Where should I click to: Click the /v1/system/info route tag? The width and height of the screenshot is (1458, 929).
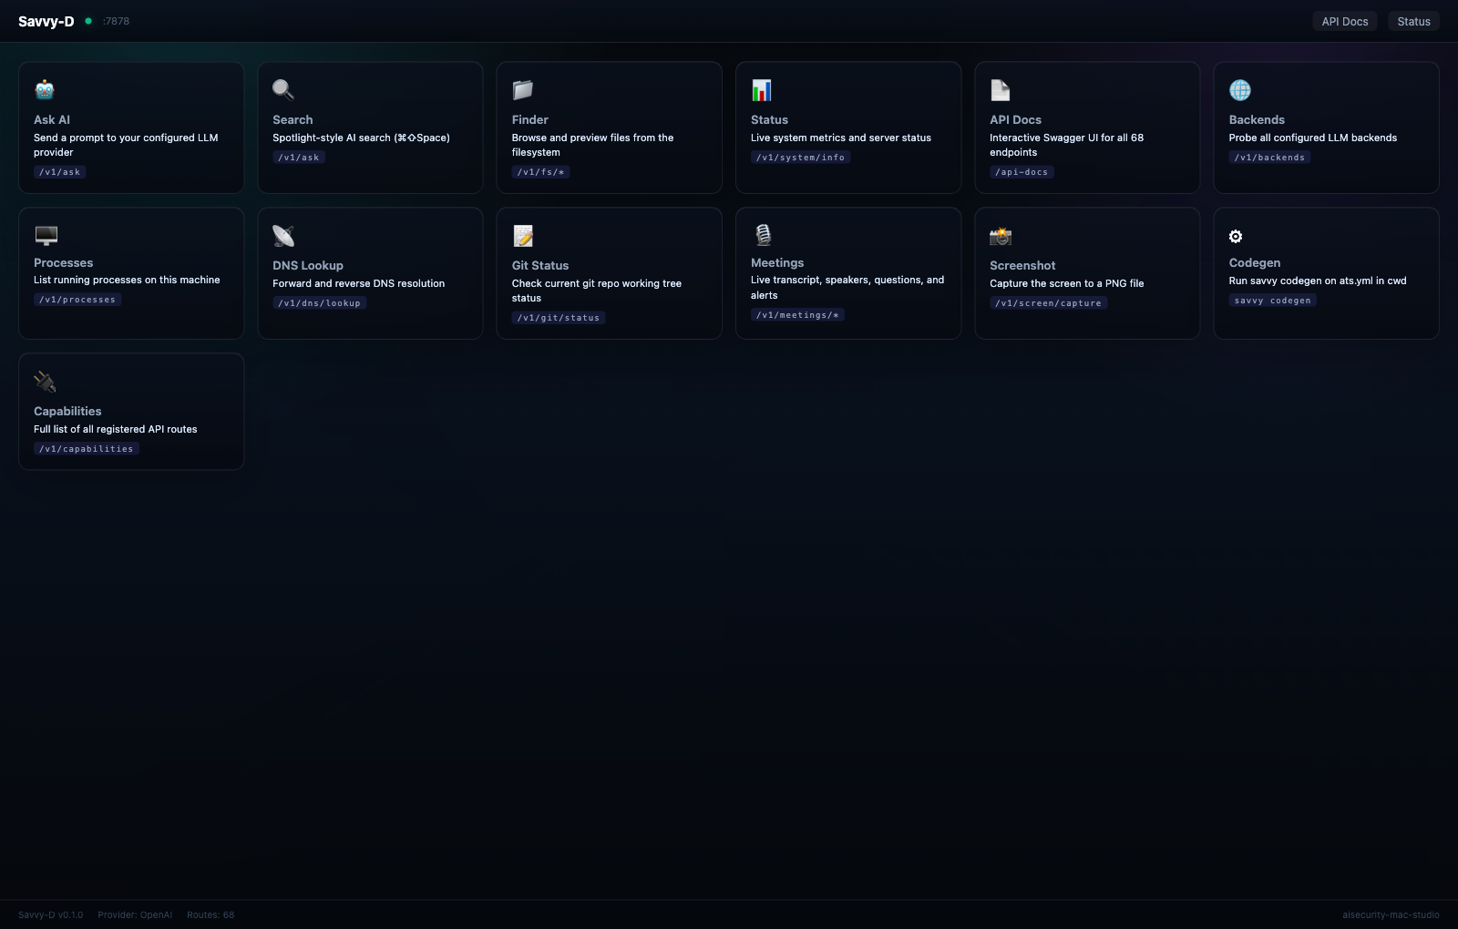800,158
